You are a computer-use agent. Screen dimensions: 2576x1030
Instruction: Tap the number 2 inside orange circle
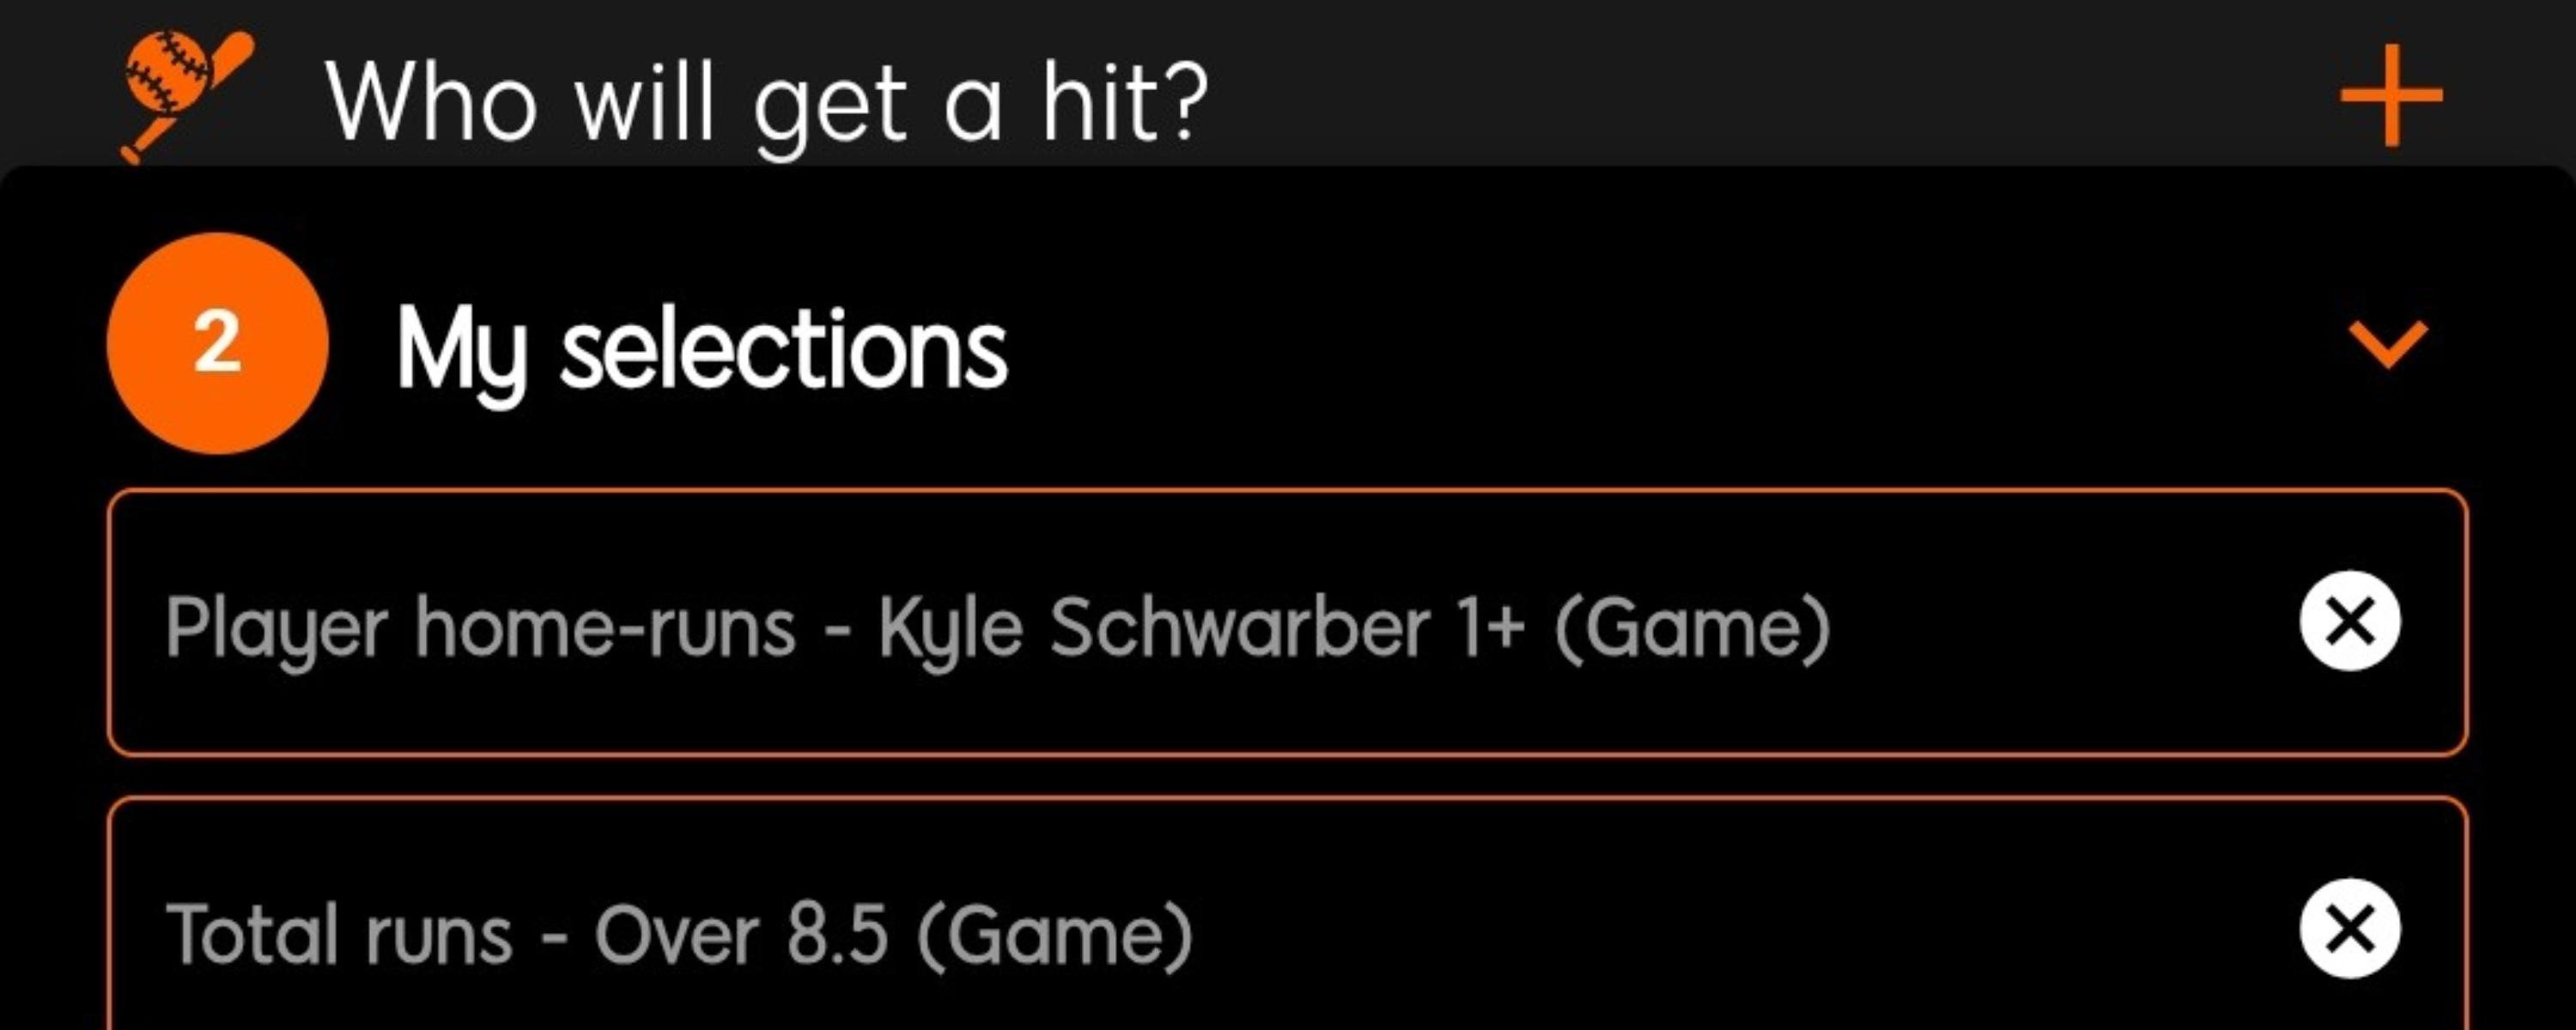coord(217,343)
